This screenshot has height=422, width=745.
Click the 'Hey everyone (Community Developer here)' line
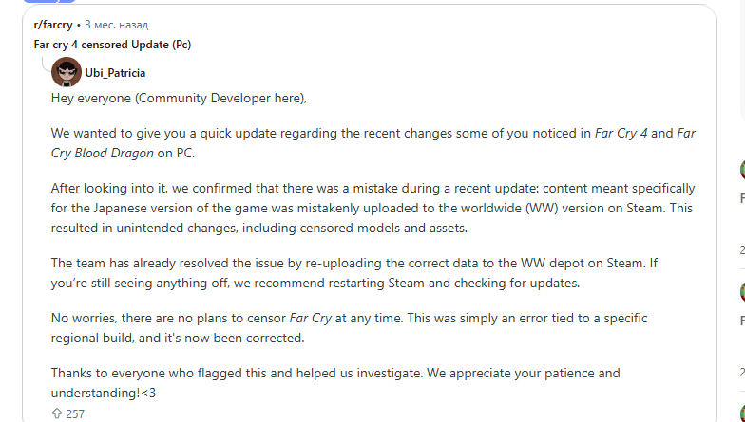pos(179,99)
